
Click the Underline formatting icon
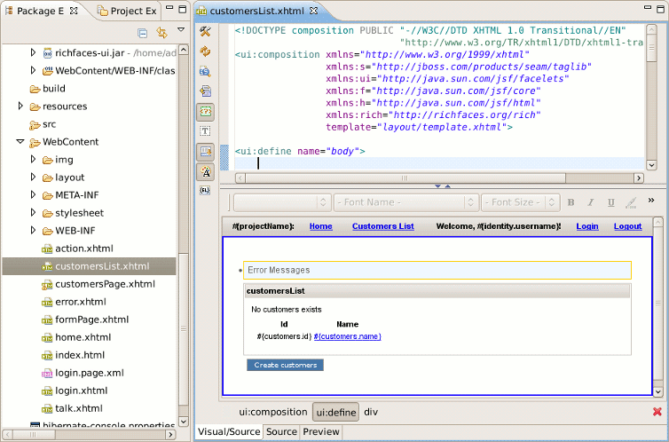[610, 202]
